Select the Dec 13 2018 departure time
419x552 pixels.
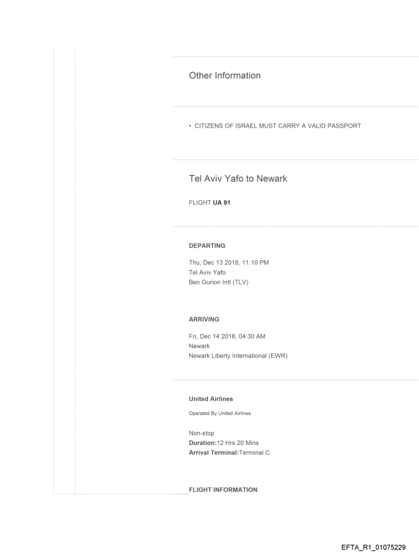pyautogui.click(x=229, y=263)
